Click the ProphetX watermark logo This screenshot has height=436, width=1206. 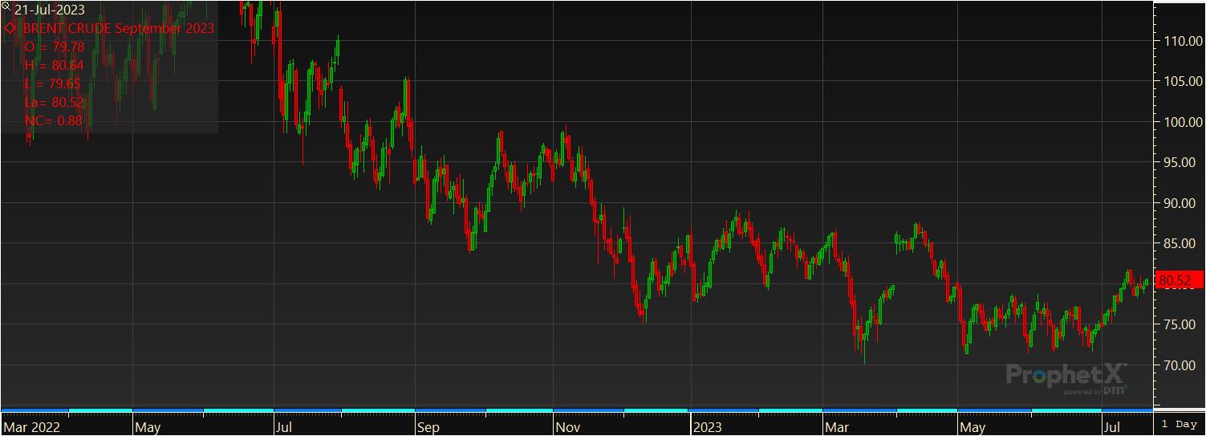1066,377
